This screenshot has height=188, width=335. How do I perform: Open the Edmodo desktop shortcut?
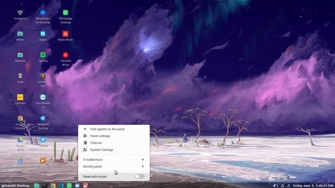20,97
